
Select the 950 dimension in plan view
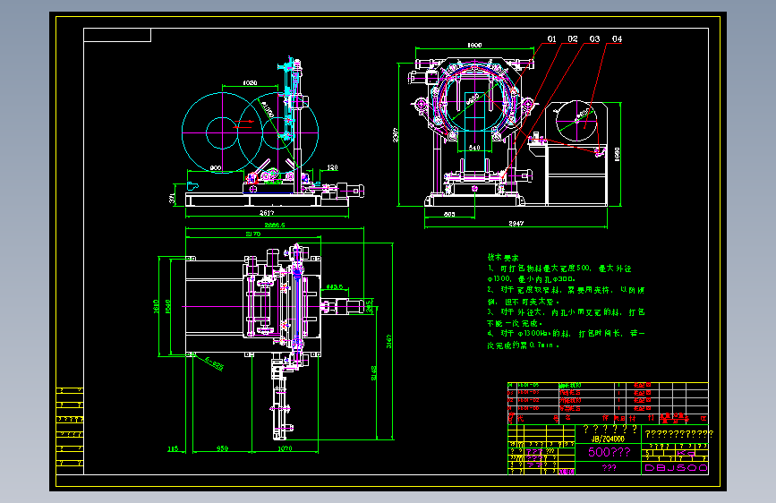tap(222, 448)
